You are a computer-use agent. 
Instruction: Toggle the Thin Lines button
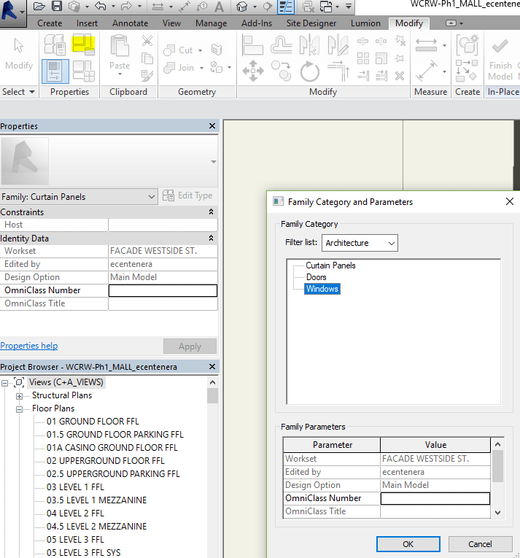click(286, 7)
